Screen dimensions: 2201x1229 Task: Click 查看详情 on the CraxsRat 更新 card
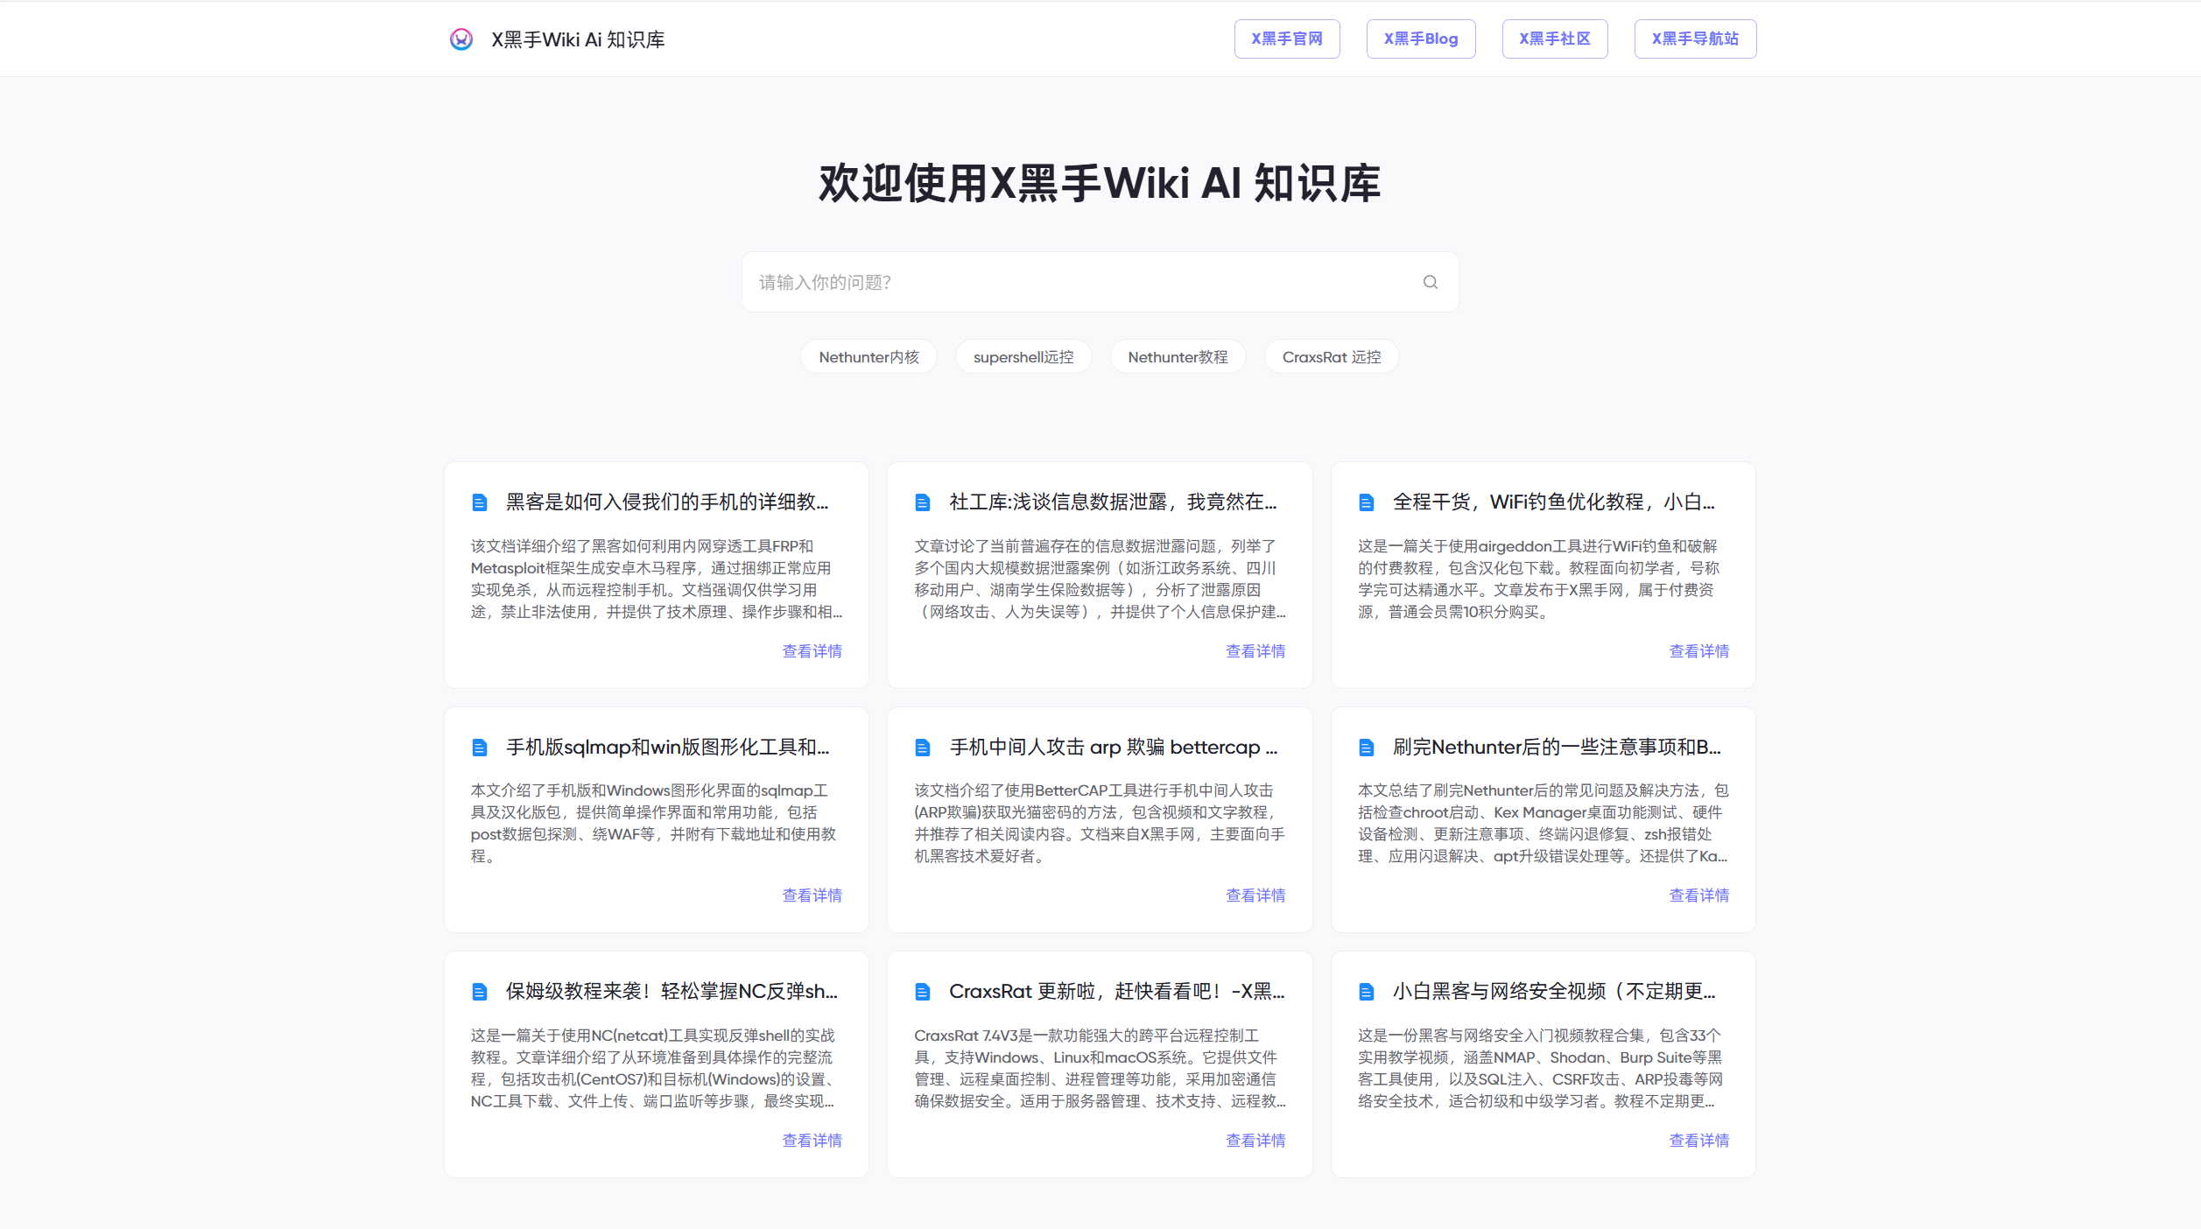tap(1255, 1141)
